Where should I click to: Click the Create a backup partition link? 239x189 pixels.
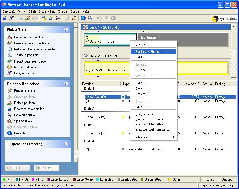31,43
